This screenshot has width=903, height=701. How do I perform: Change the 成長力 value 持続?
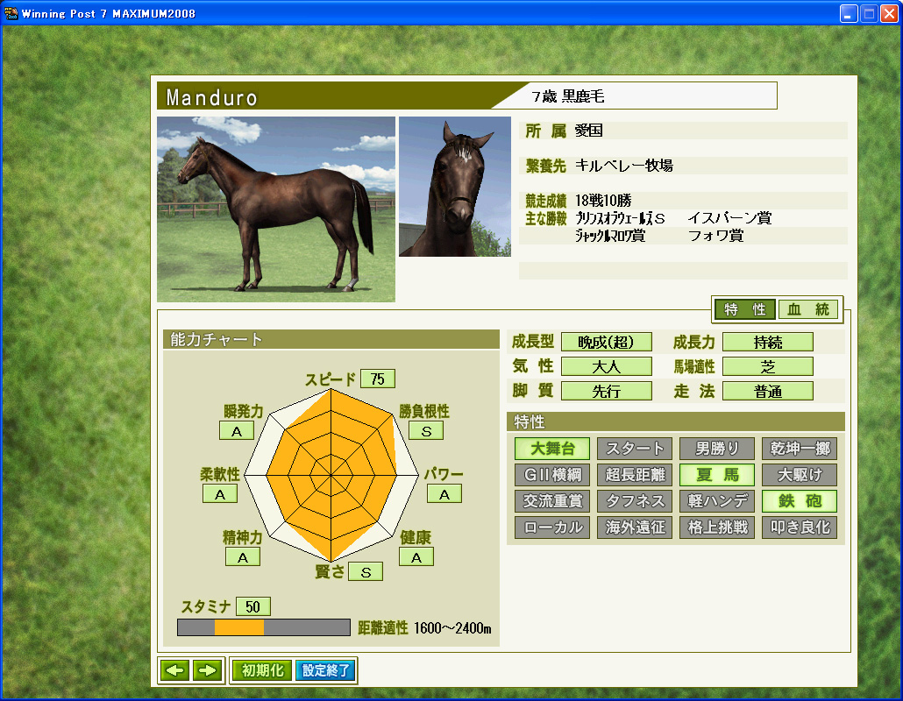tap(768, 342)
